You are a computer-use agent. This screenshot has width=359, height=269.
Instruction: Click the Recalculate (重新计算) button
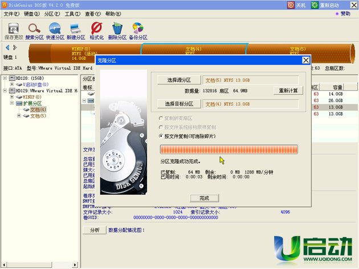pos(288,91)
